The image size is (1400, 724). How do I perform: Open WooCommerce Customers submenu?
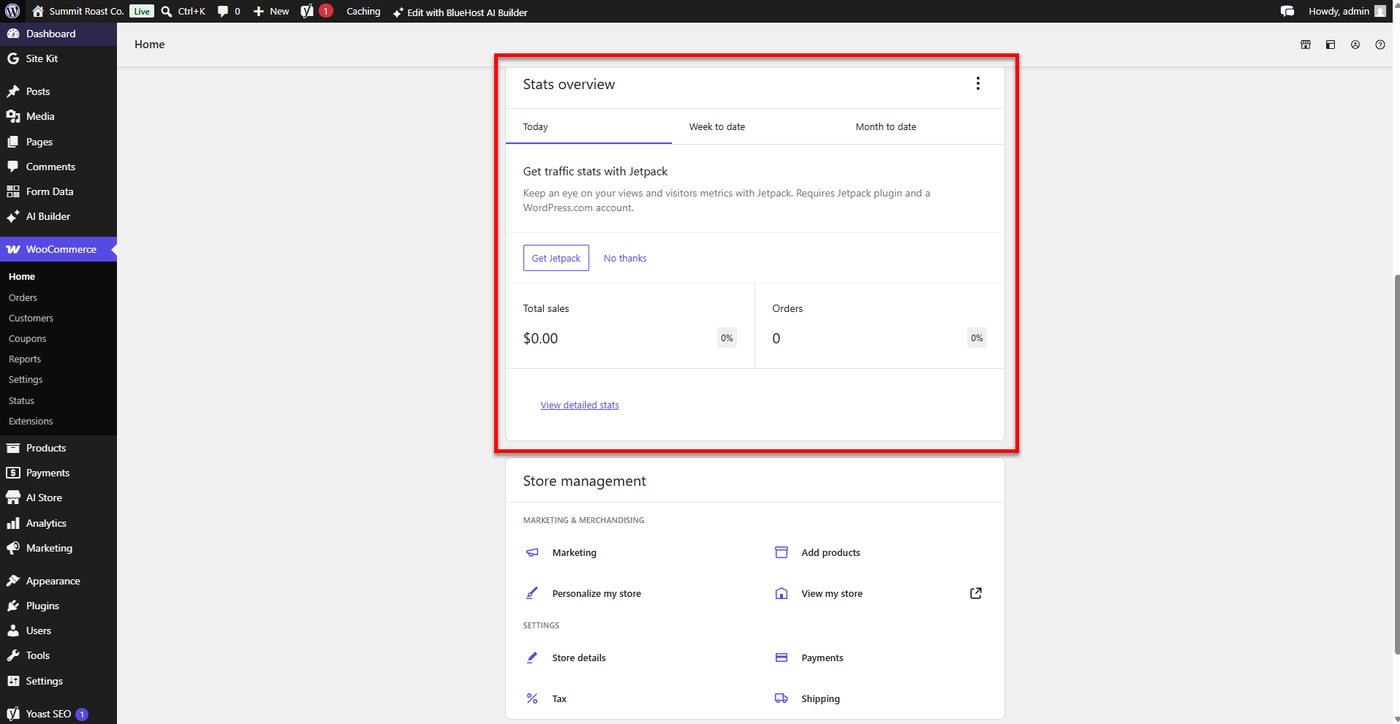(31, 318)
